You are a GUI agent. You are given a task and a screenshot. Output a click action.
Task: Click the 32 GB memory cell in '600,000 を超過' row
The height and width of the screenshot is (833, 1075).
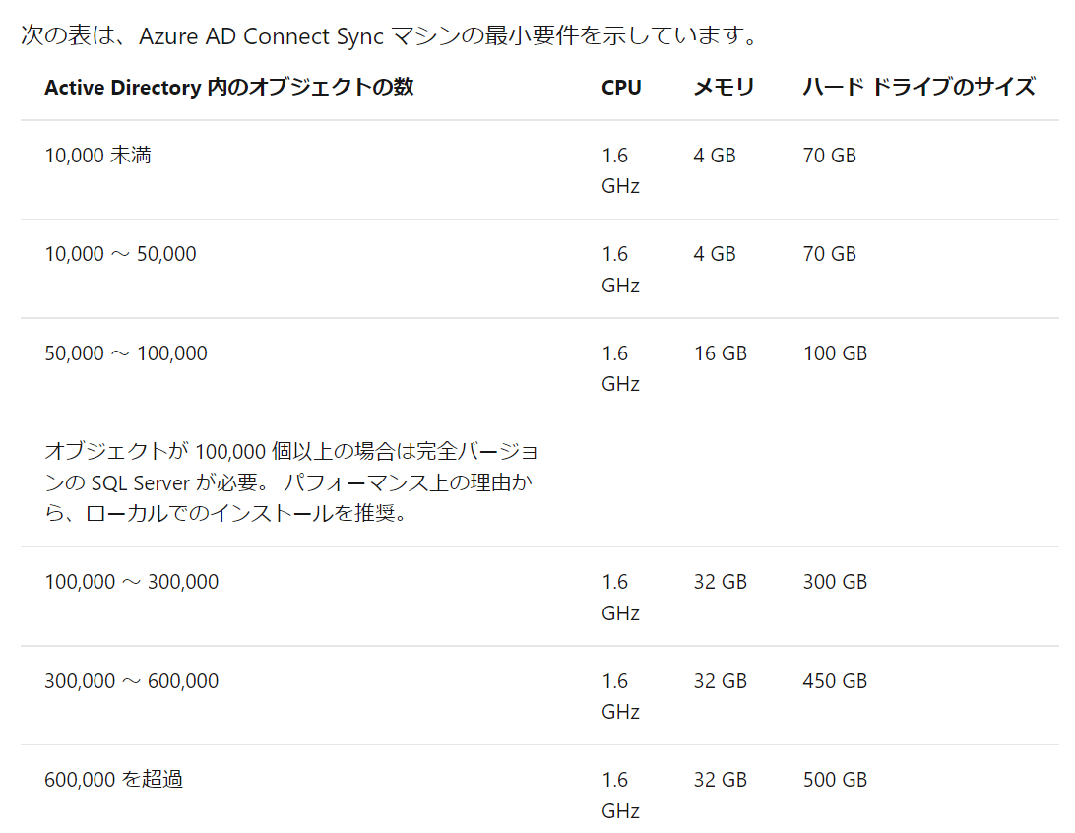(x=720, y=780)
